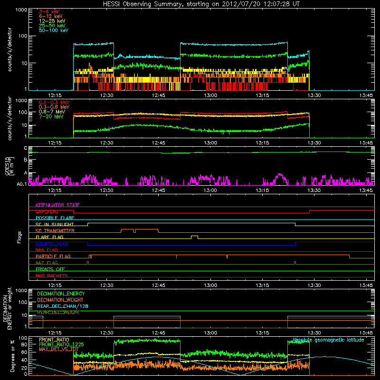380x380 pixels.
Task: Click the Flags vertical axis label
Action: tap(19, 237)
